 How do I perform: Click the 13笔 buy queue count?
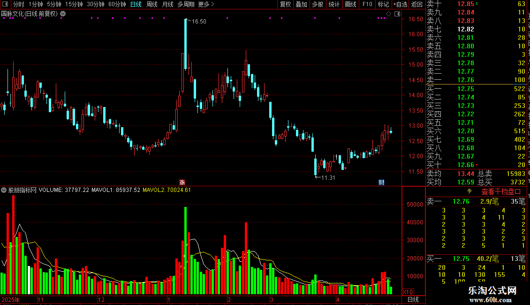[518, 259]
